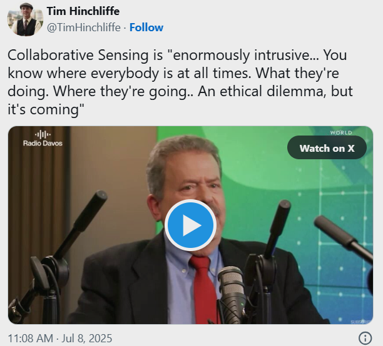
Task: Click the info icon beside the timestamp
Action: [365, 339]
